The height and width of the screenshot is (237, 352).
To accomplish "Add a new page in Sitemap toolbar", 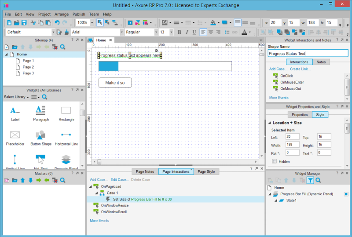I will [7, 47].
